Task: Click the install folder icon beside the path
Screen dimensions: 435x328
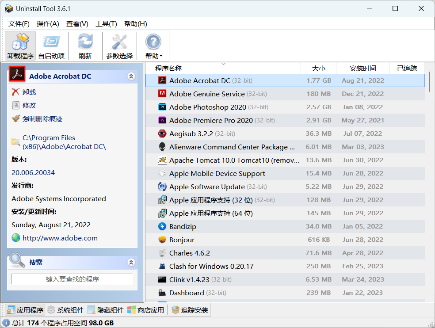Action: coord(16,142)
